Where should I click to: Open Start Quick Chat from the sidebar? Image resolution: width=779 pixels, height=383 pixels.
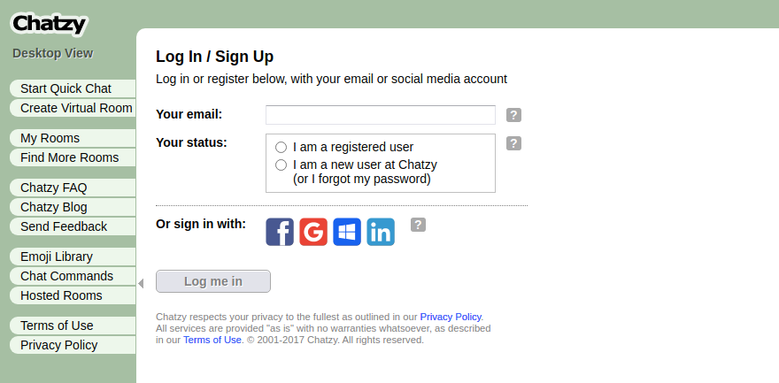[x=73, y=88]
